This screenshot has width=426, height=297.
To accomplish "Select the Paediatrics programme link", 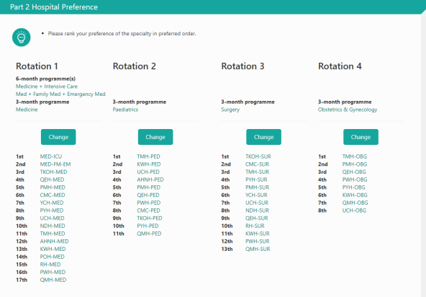I will coord(125,110).
